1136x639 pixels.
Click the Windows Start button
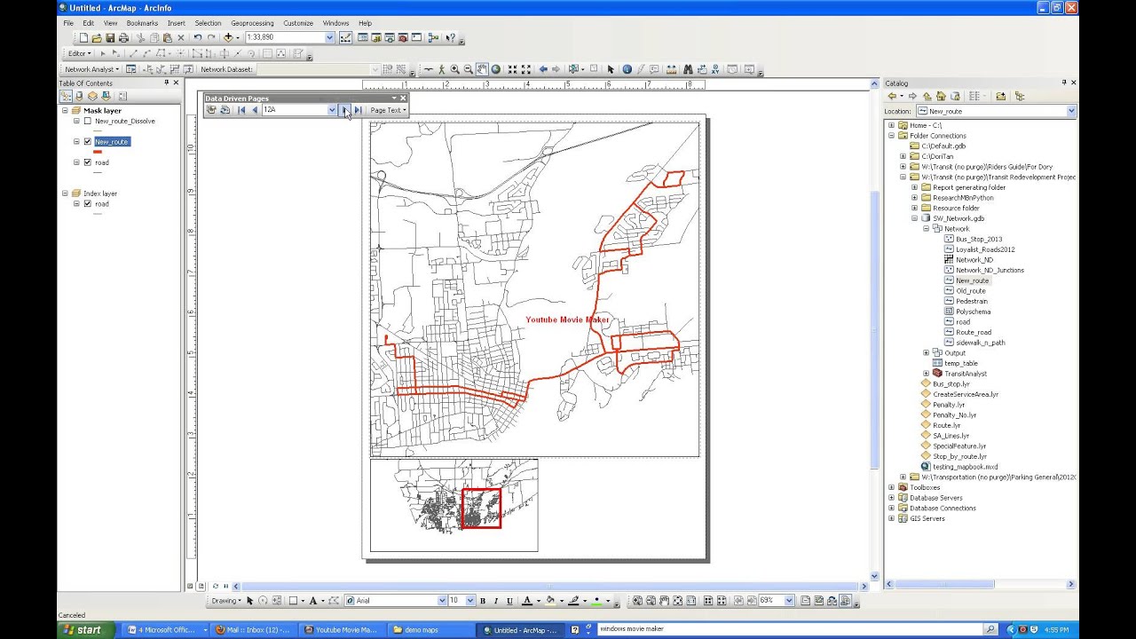click(84, 630)
